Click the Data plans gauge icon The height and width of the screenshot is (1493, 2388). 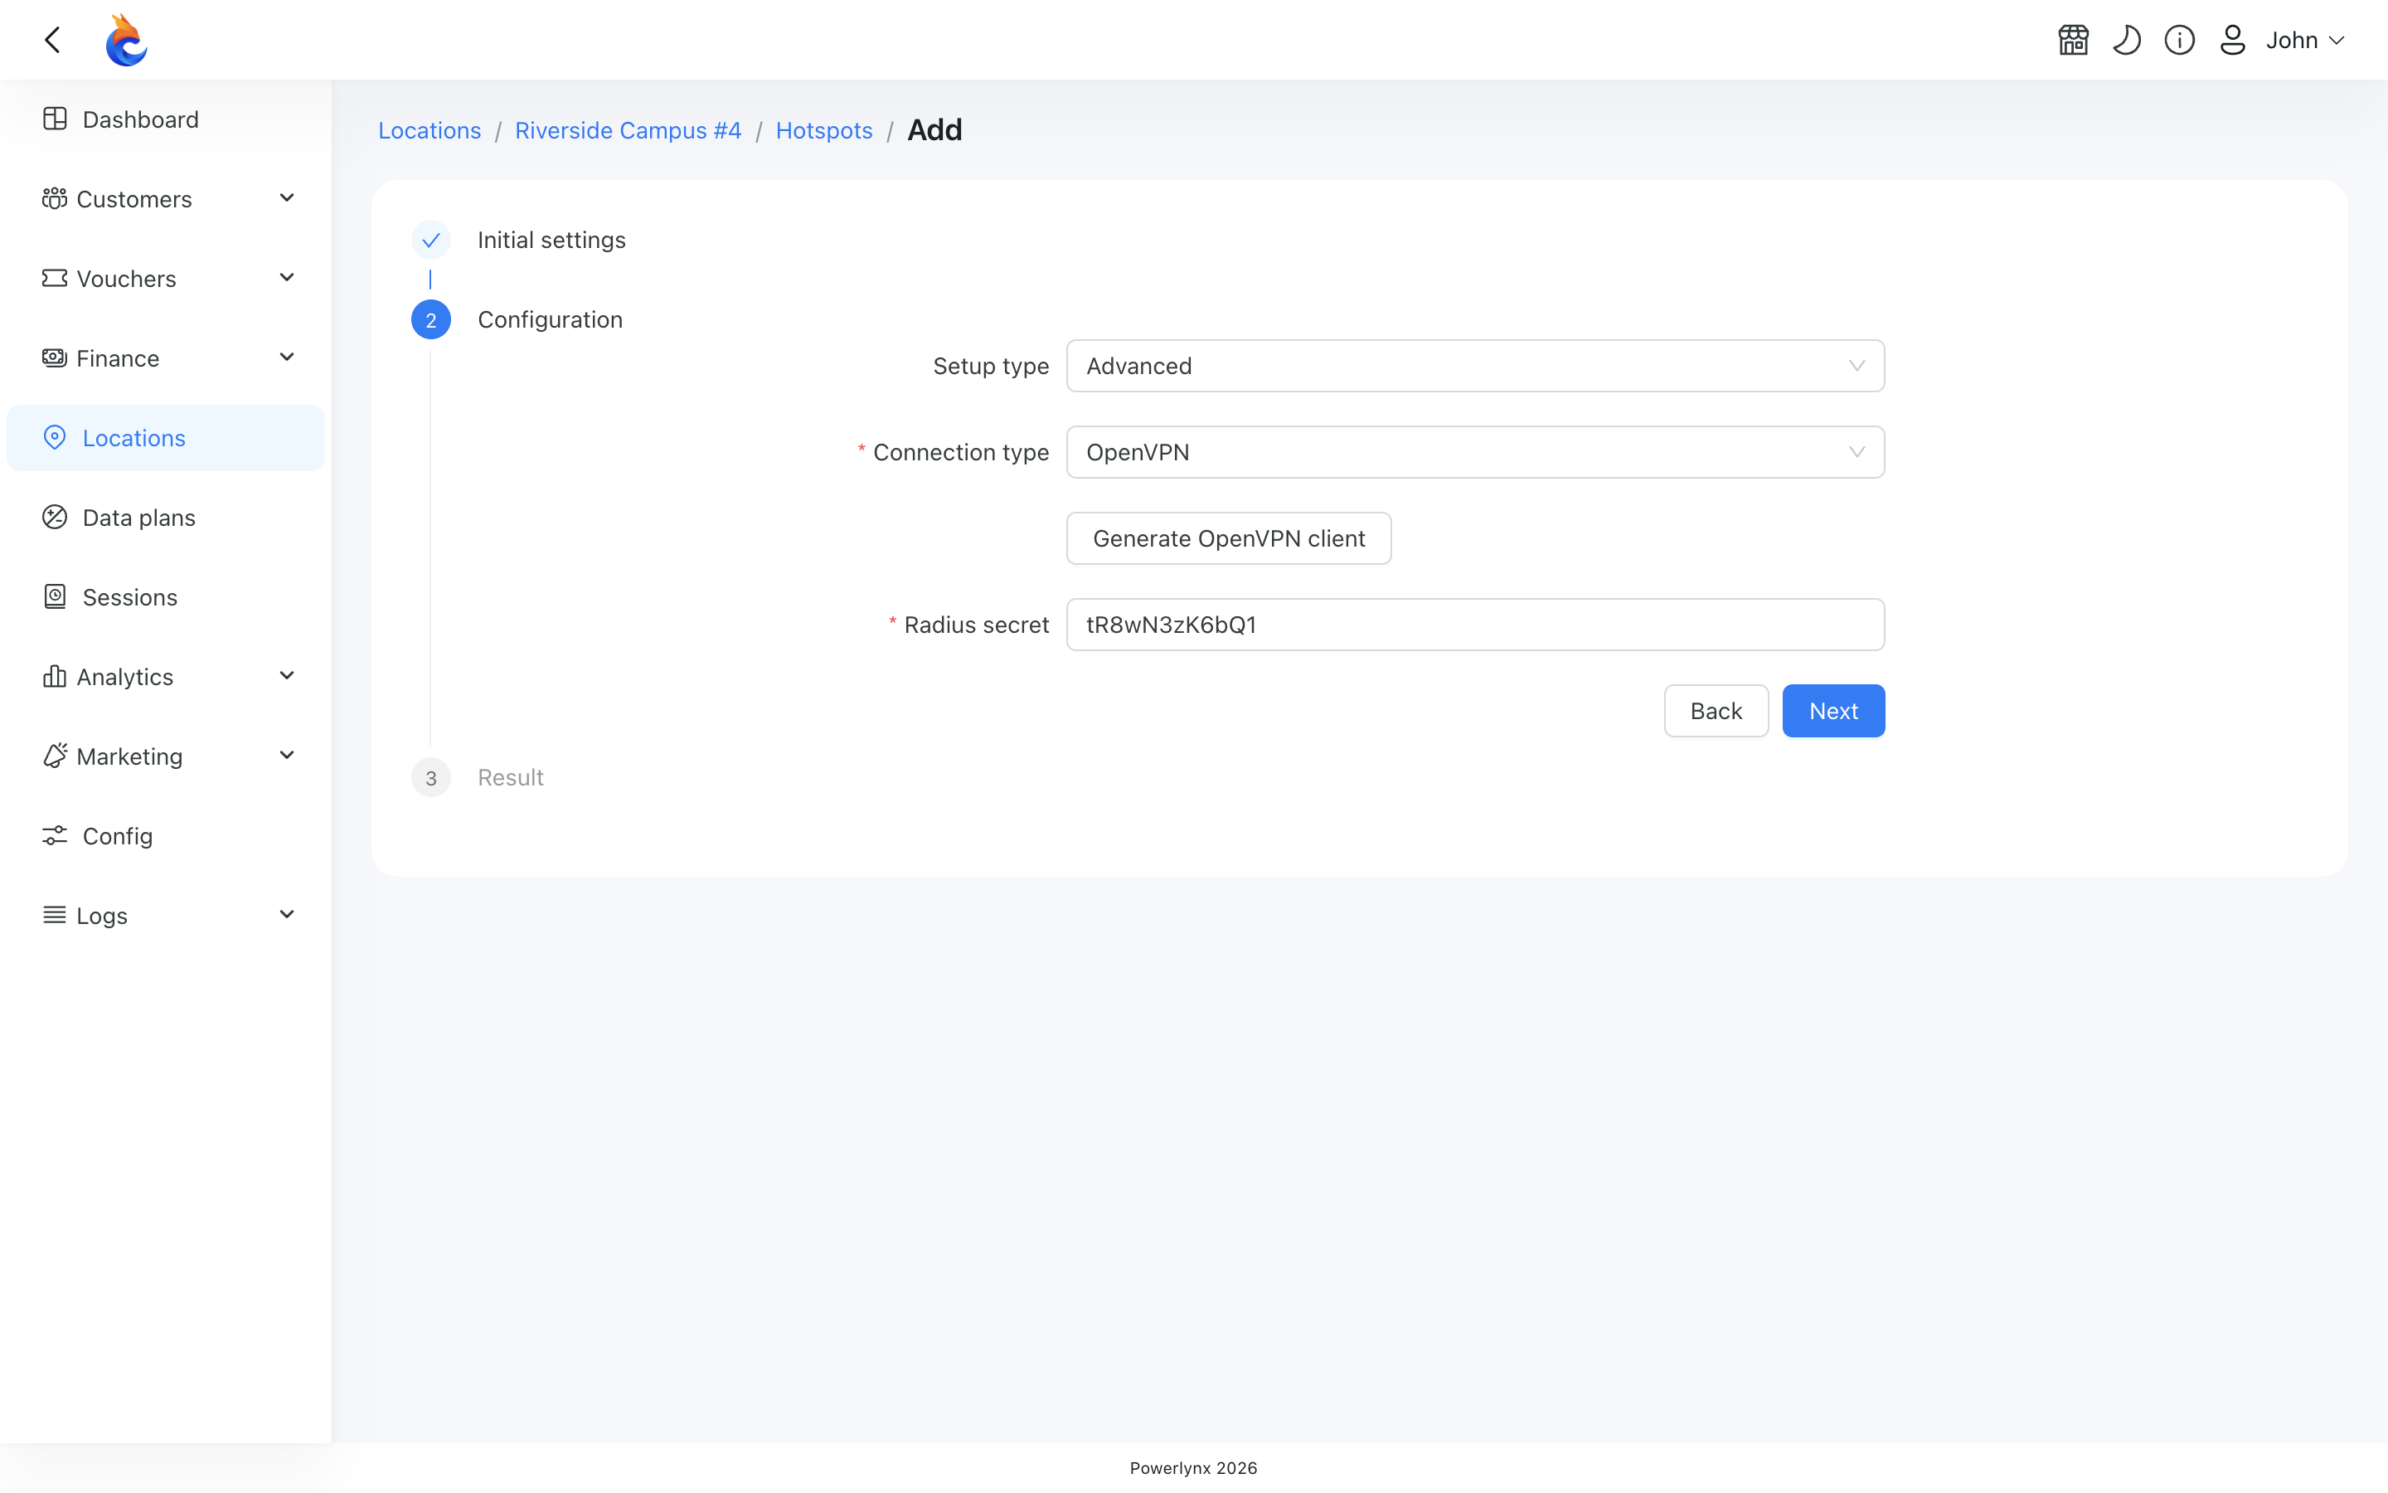[54, 517]
